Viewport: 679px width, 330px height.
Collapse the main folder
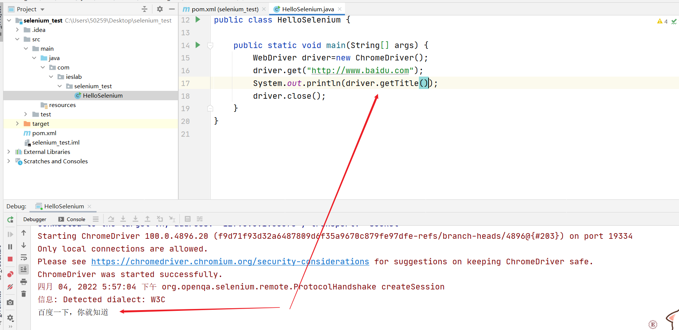coord(26,48)
